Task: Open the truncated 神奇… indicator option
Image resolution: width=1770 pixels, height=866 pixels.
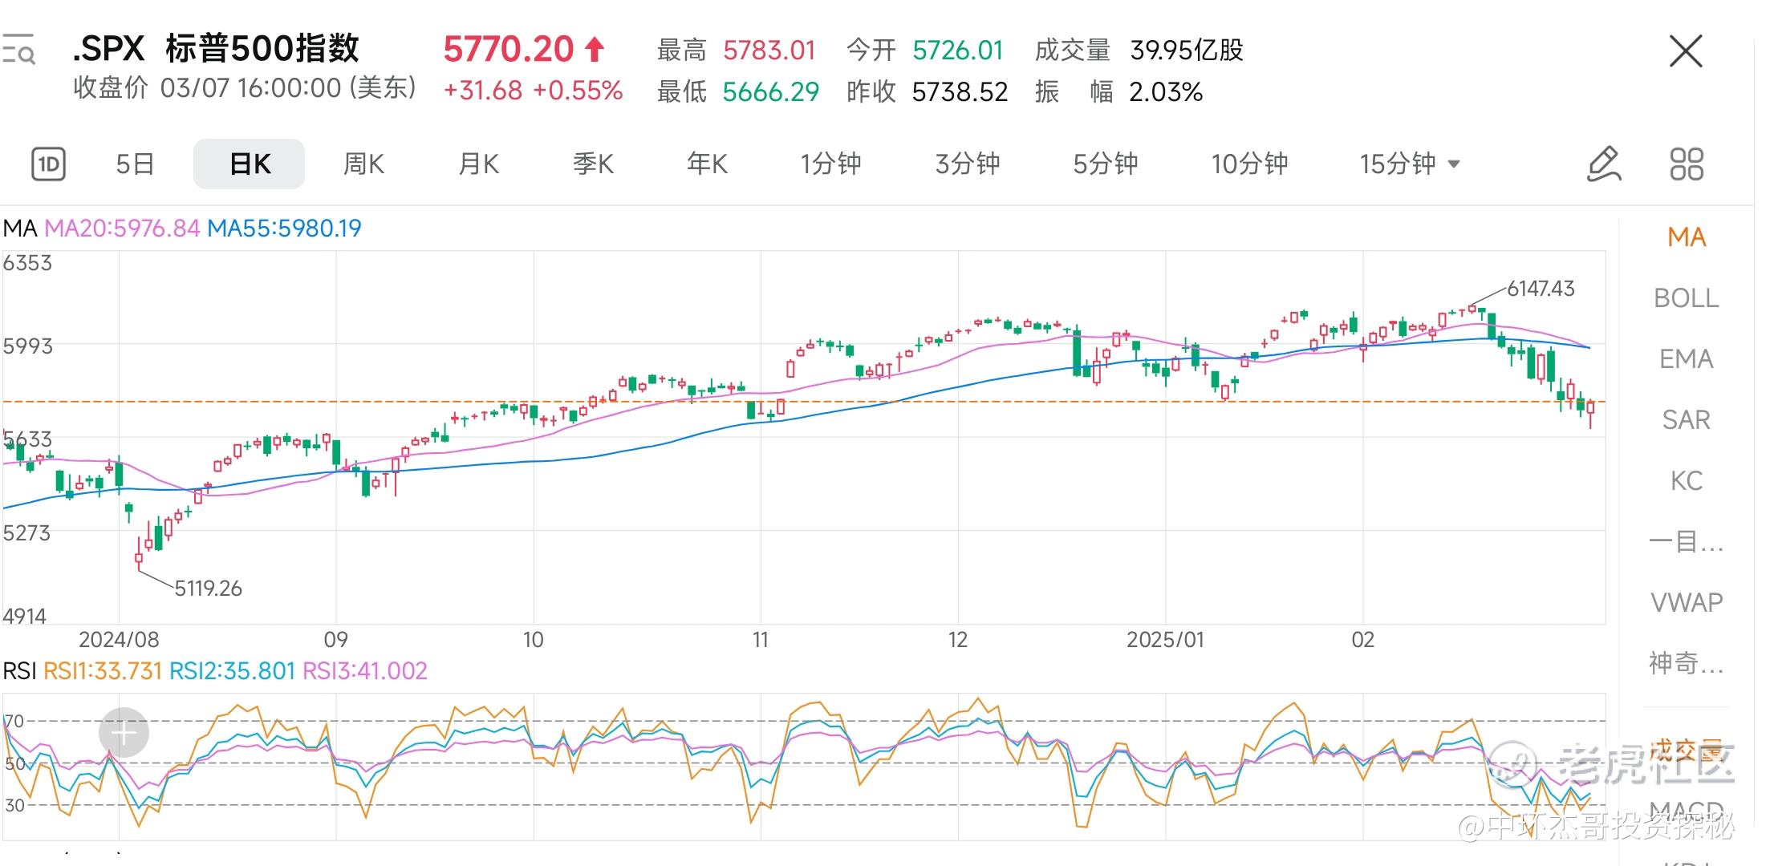Action: tap(1686, 663)
